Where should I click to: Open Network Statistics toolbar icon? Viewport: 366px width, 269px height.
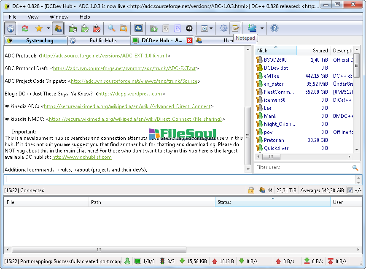[x=138, y=29]
